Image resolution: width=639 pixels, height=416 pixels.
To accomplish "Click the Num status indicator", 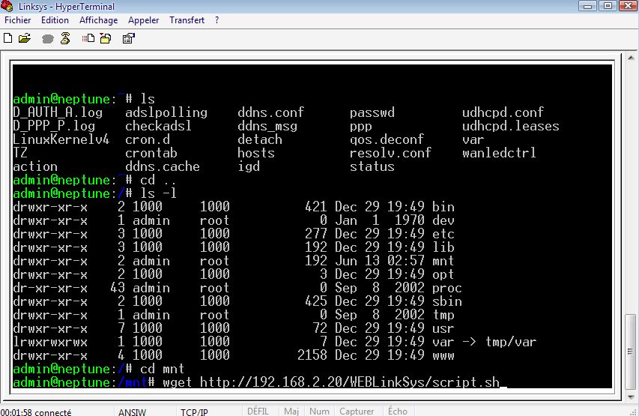I will 319,411.
